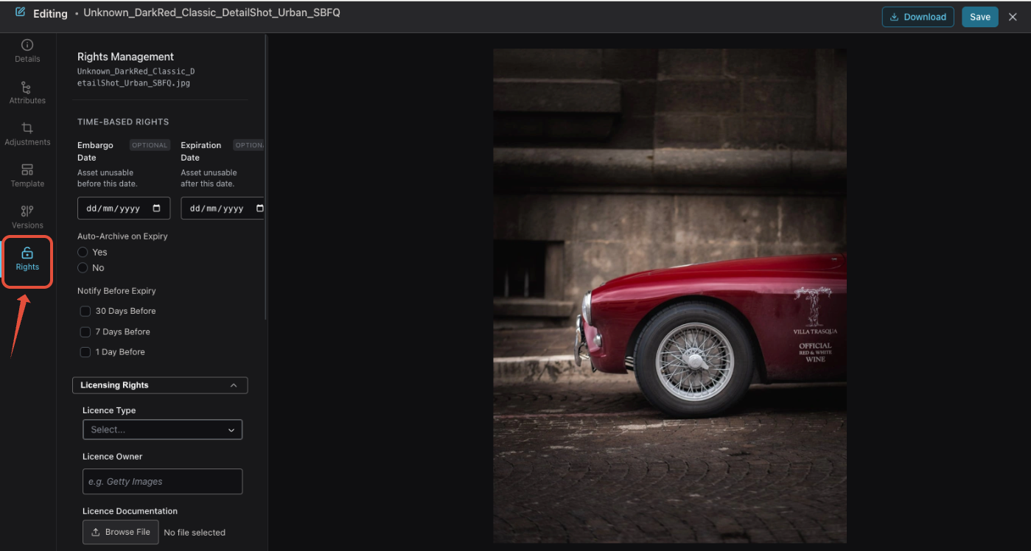Screen dimensions: 1031x551
Task: Click the TIME-BASED RIGHTS section label
Action: pos(123,122)
